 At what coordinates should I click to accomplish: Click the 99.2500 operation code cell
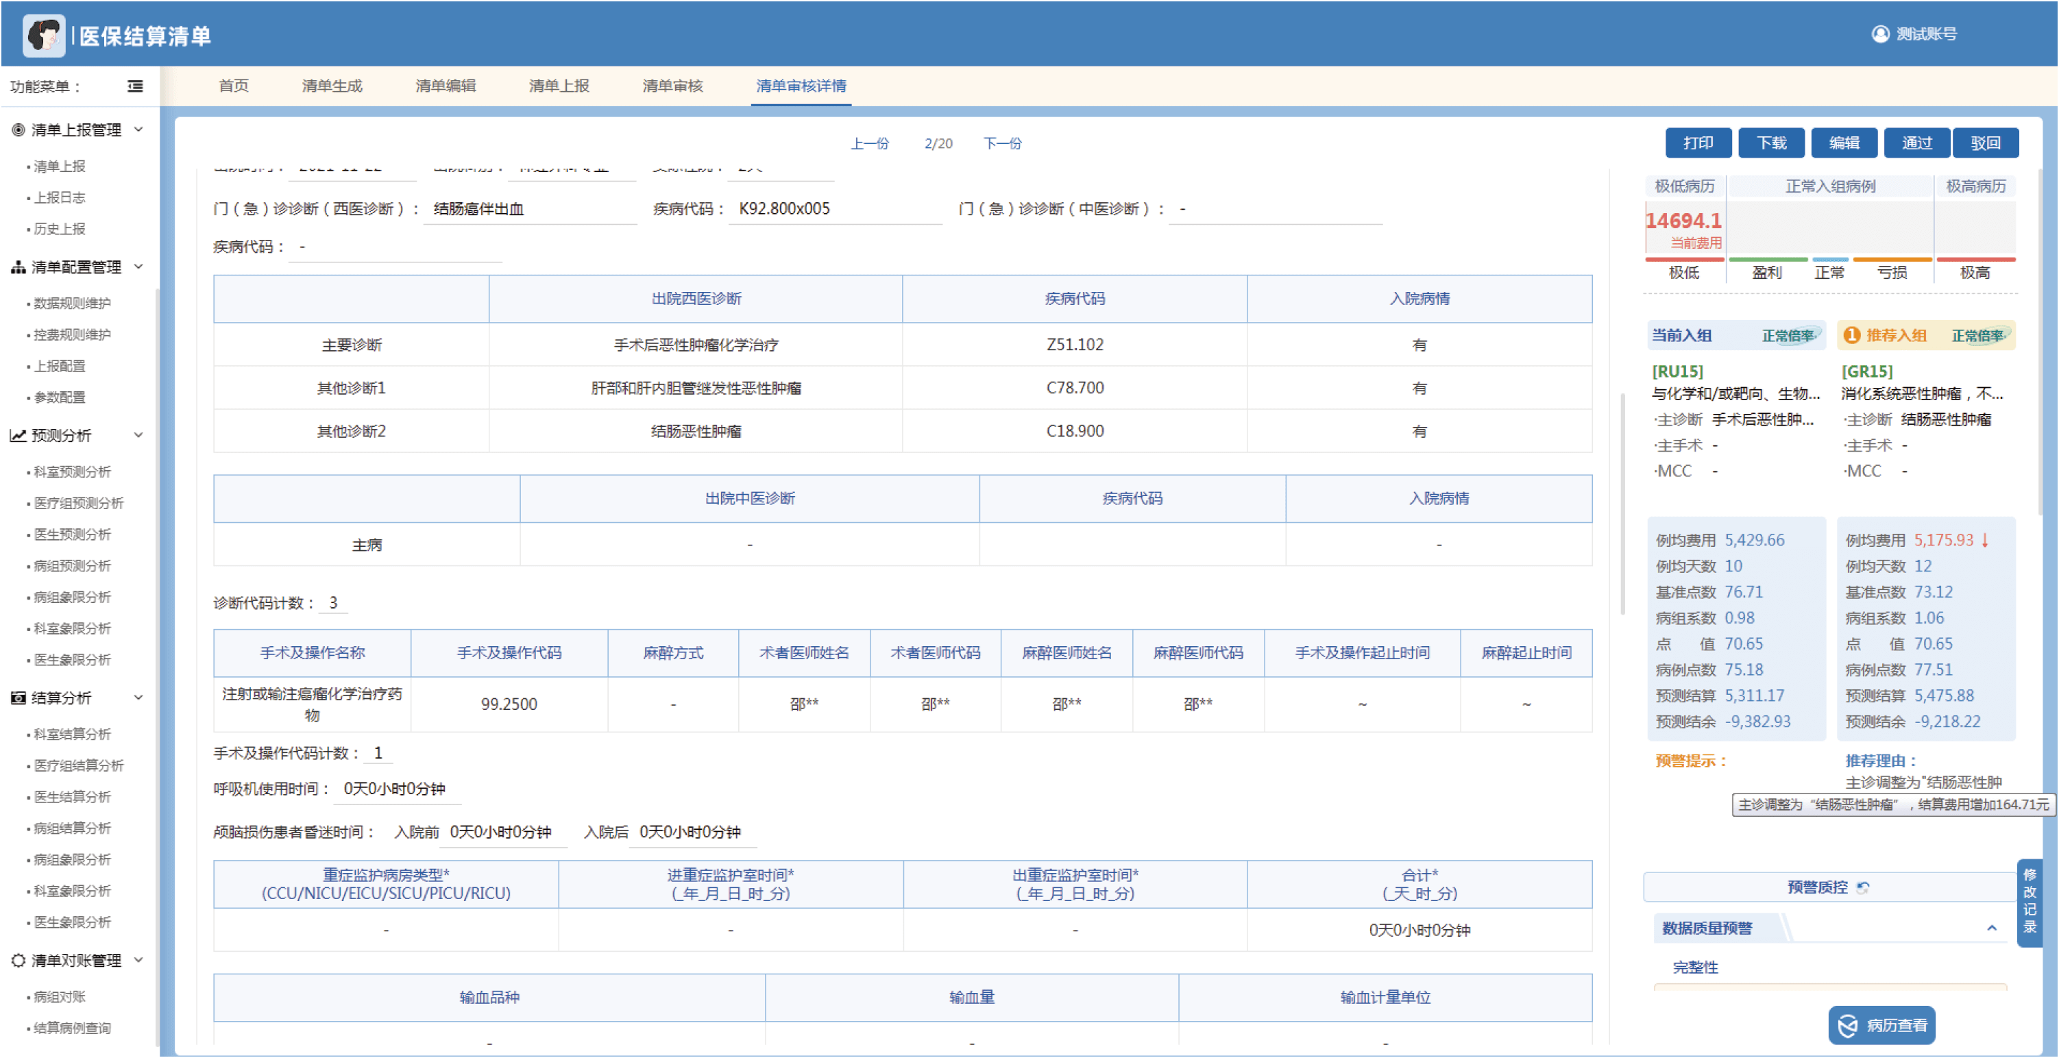pyautogui.click(x=509, y=705)
